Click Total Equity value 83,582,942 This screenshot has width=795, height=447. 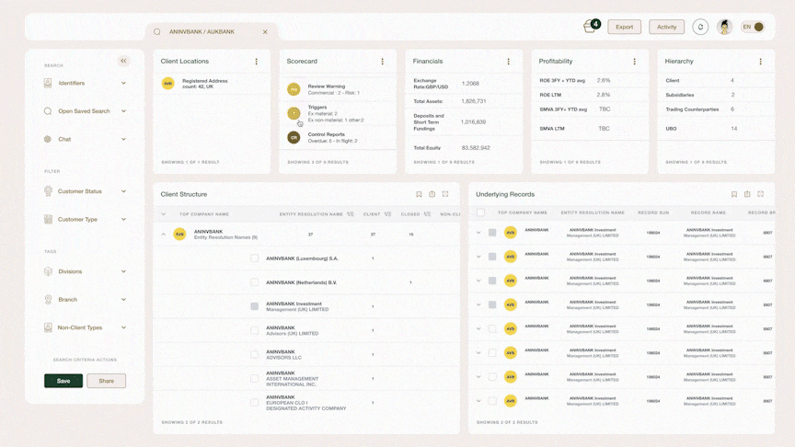(476, 147)
